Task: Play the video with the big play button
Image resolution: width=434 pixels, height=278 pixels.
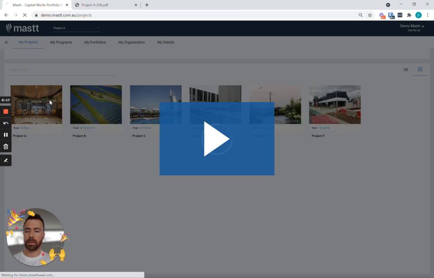Action: coord(217,139)
